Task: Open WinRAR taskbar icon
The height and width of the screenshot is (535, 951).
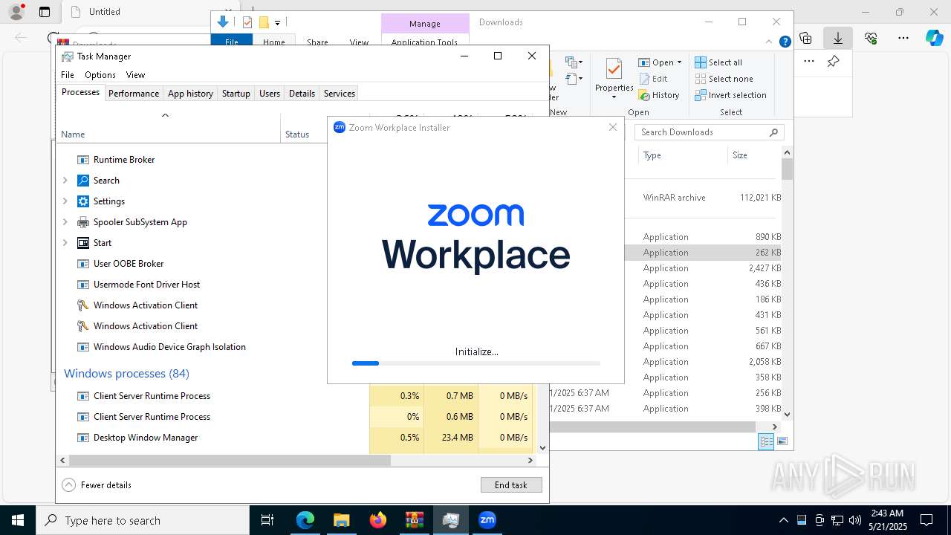Action: 414,520
